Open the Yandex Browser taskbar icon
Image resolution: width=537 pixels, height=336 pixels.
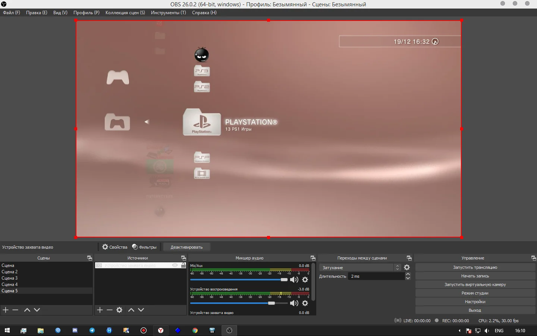point(161,330)
